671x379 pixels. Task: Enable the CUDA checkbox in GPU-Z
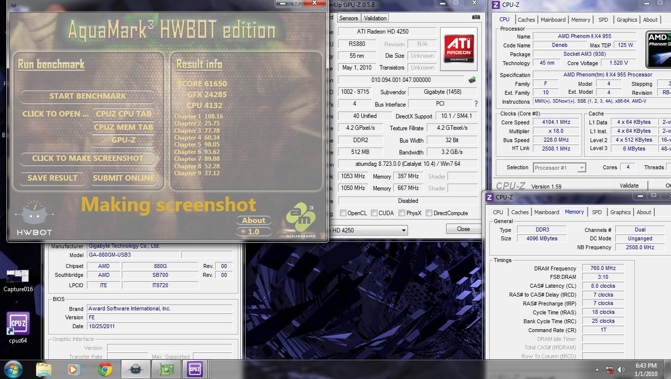pos(374,213)
